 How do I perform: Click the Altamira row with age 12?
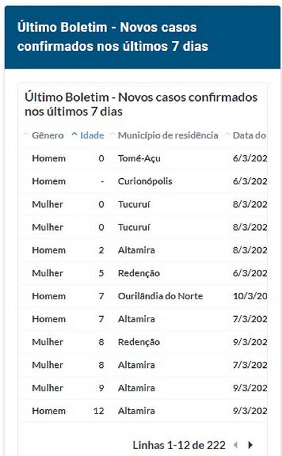coord(143,411)
